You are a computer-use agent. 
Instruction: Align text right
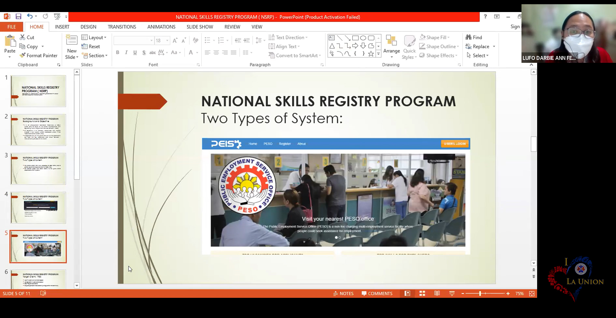point(225,52)
